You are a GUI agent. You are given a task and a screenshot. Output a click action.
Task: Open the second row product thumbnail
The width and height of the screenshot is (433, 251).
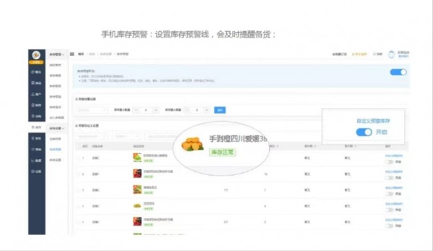[x=137, y=173]
